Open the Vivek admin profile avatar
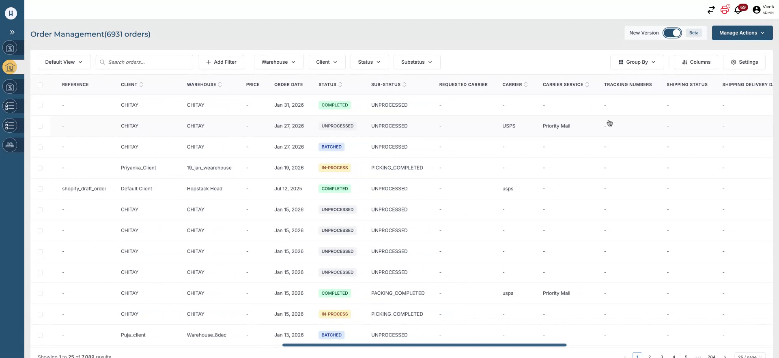779x358 pixels. click(756, 10)
